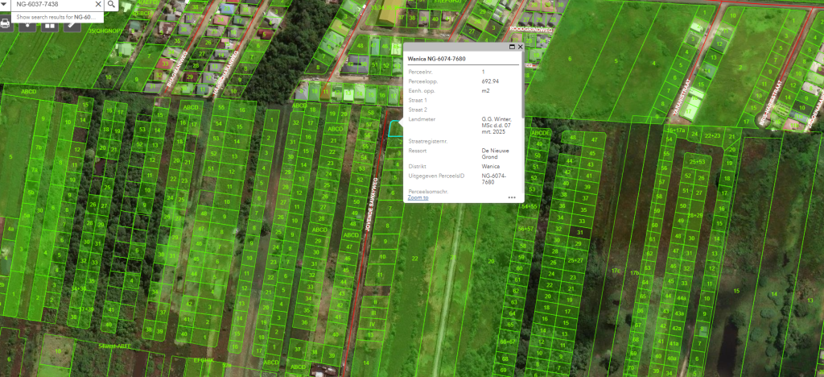
Task: Select the parcel labeled 25+53
Action: click(697, 162)
